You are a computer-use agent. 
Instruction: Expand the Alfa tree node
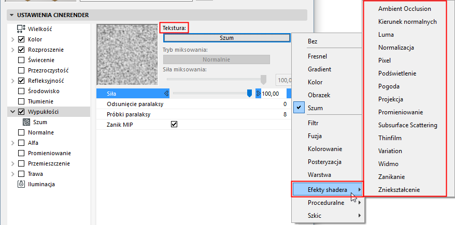coord(12,143)
